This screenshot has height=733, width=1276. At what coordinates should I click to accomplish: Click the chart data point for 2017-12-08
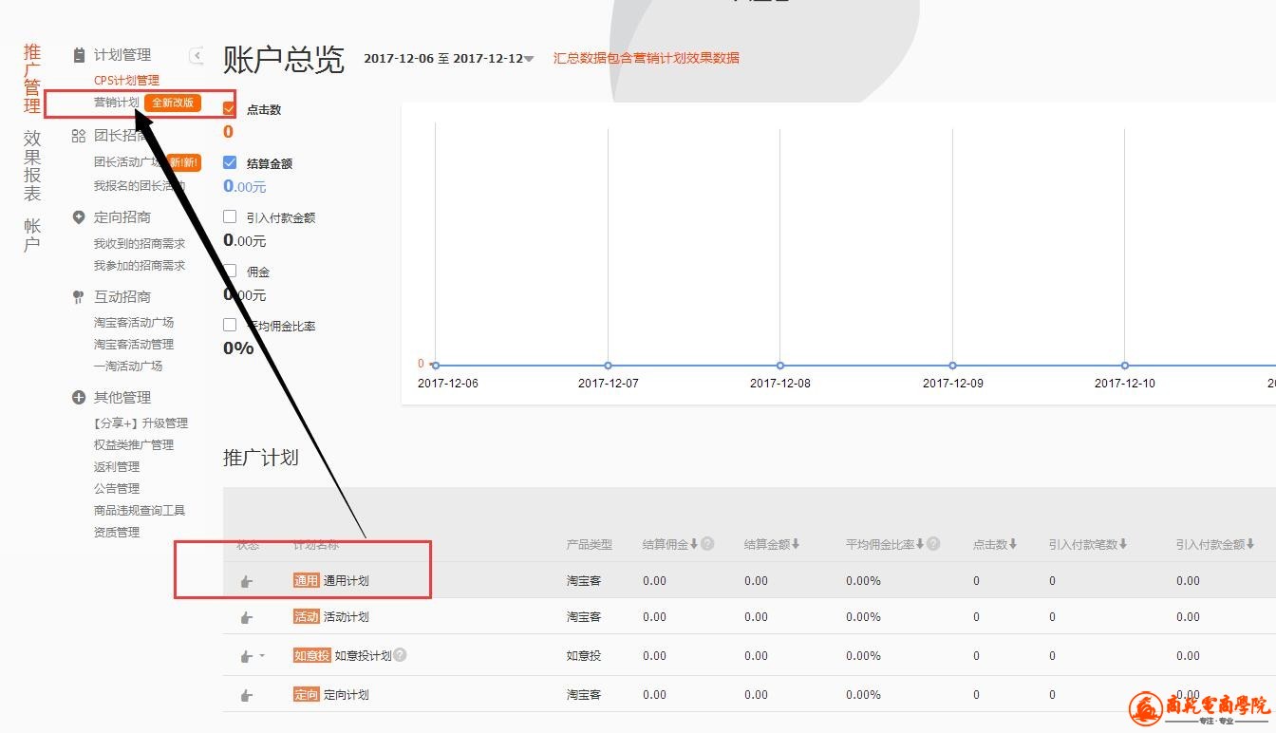[780, 366]
